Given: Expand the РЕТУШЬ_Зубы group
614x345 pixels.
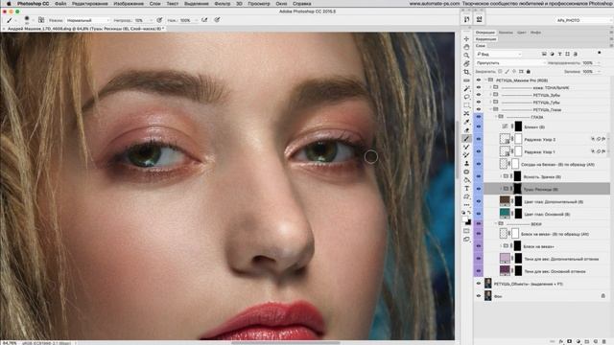Looking at the screenshot, I should point(490,95).
